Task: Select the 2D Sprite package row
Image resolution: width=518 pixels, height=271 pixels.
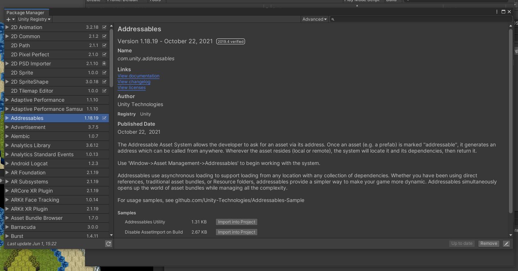Action: pyautogui.click(x=56, y=73)
